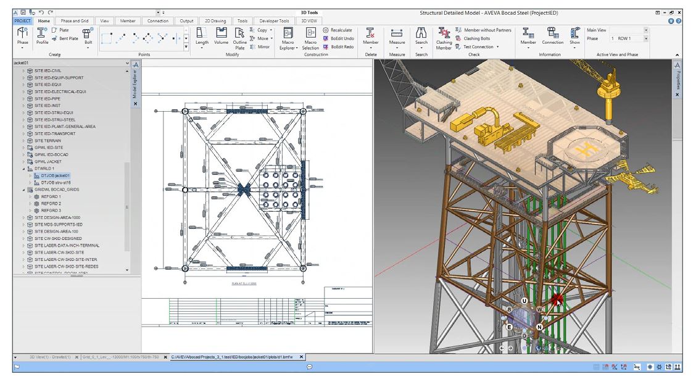Open the PROJECT menu button
Screen dimensions: 696x382
click(22, 21)
